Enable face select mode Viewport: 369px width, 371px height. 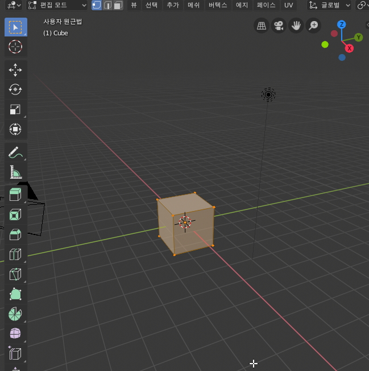pos(118,5)
